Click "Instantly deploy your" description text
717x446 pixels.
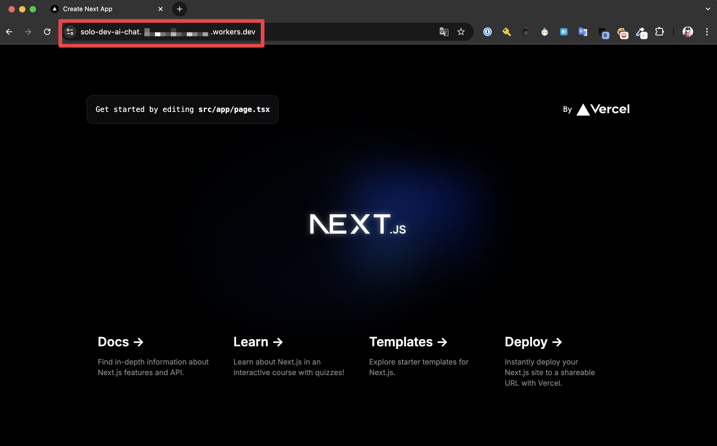coord(541,362)
